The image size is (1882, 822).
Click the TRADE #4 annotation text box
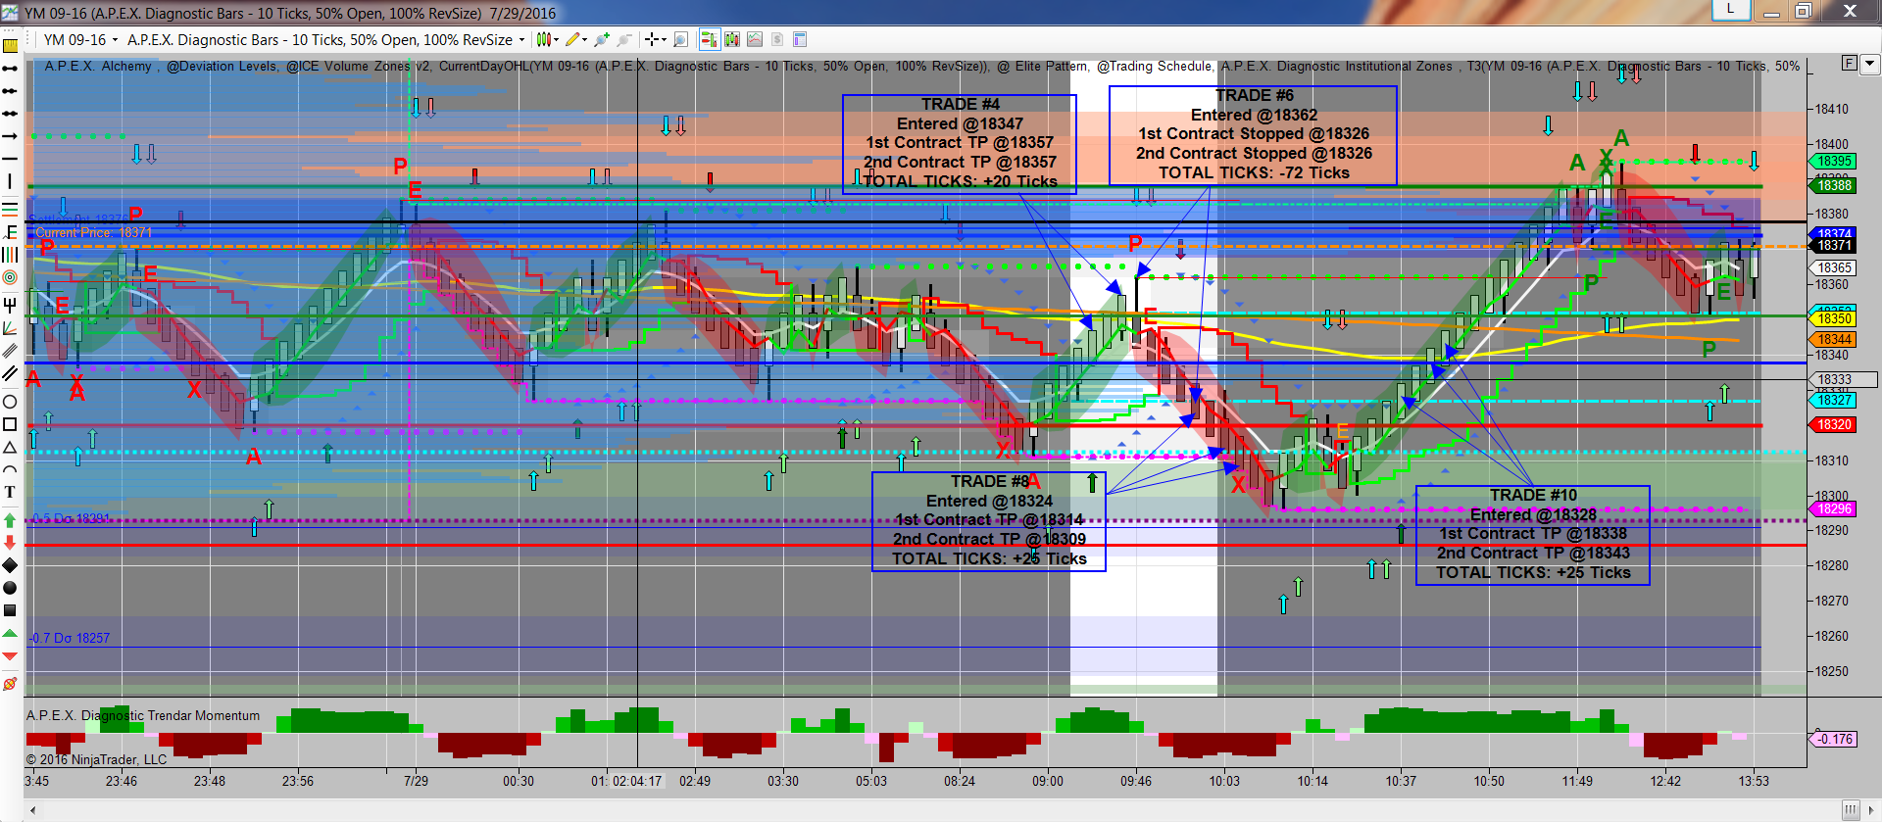click(x=960, y=143)
